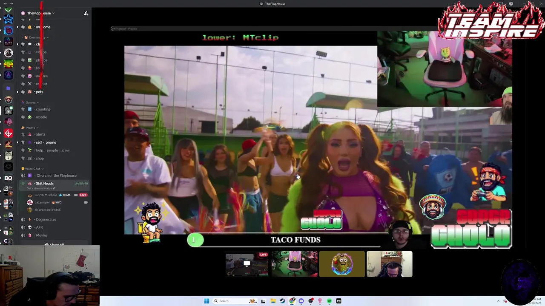
Task: Collapse the Voice Chat category
Action: [33, 169]
